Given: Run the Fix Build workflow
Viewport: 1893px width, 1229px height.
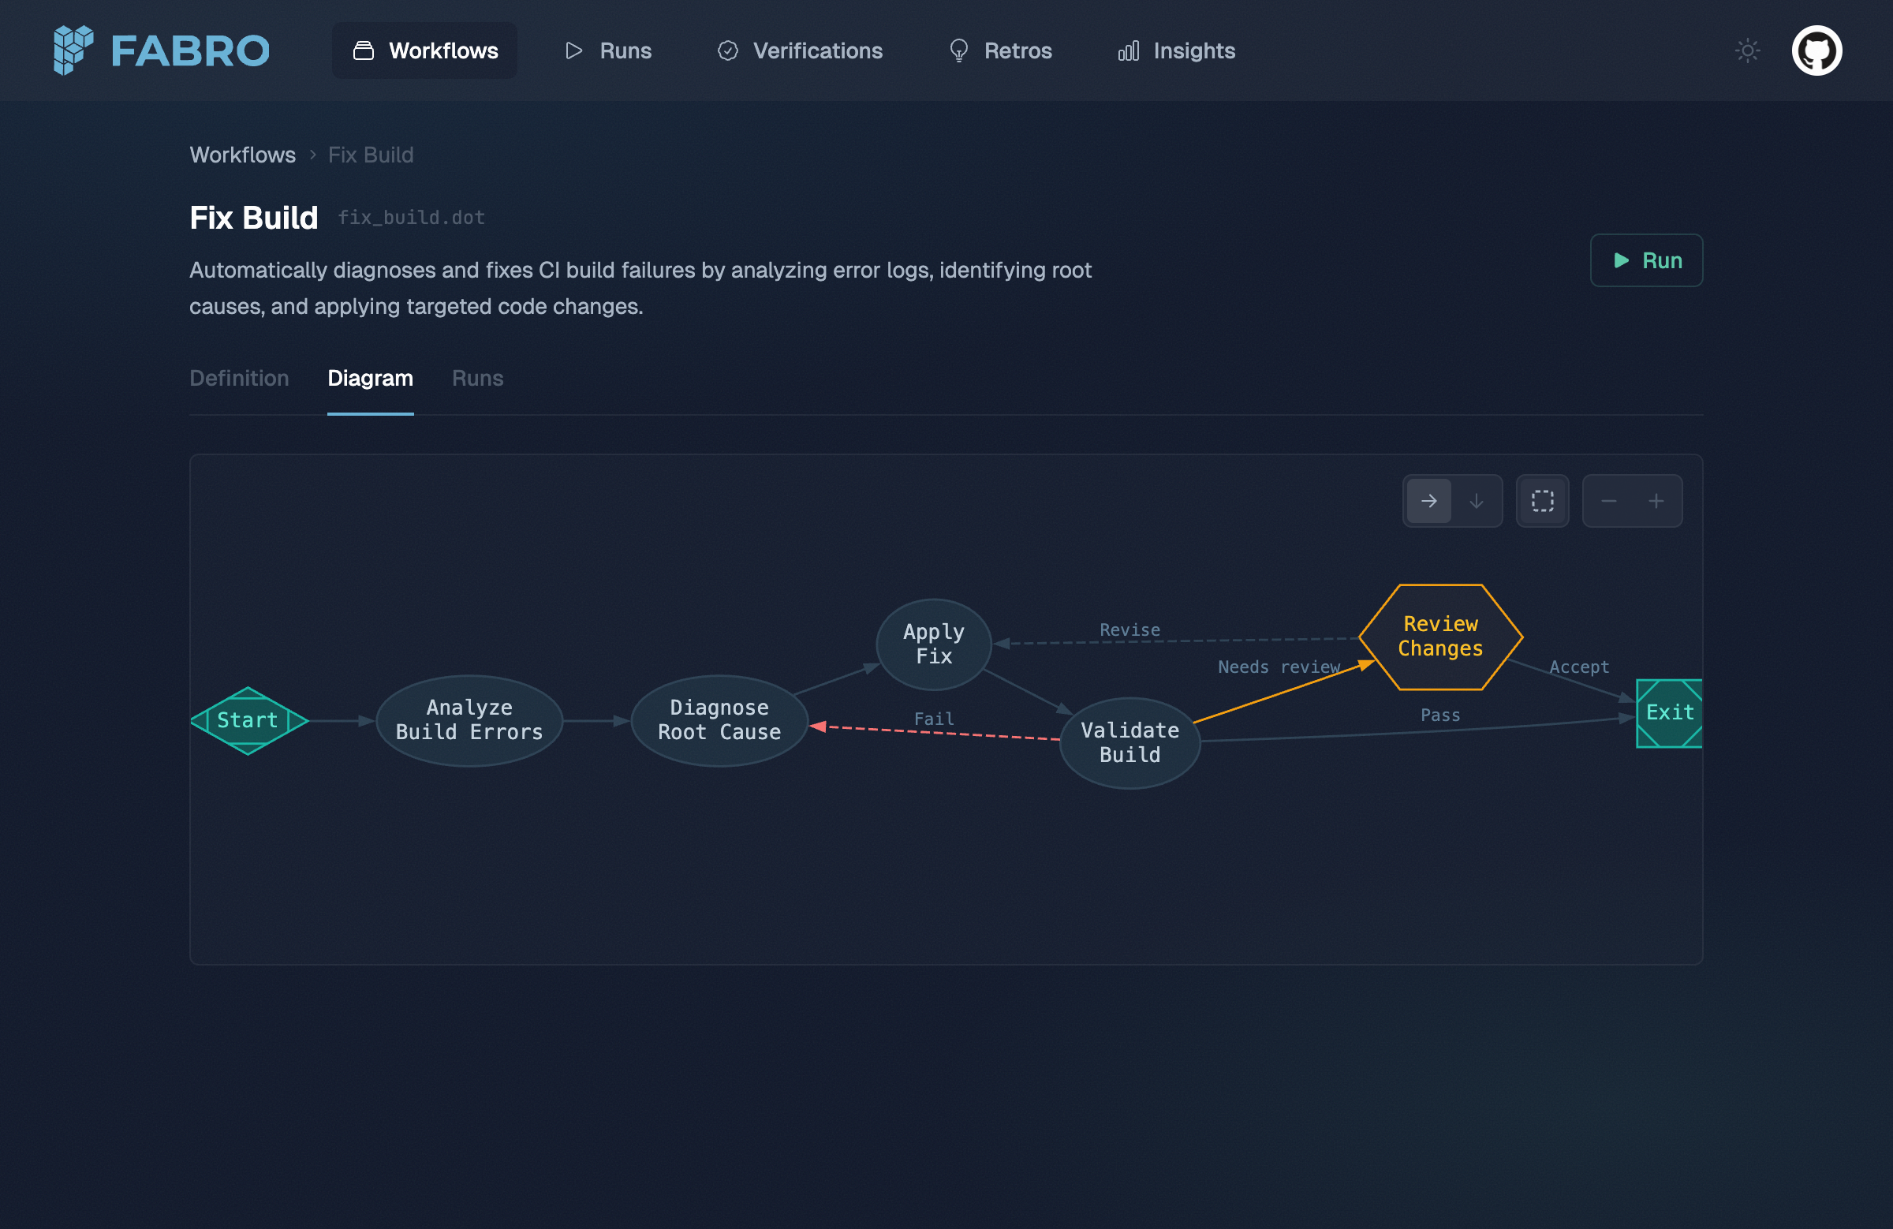Looking at the screenshot, I should coord(1645,260).
